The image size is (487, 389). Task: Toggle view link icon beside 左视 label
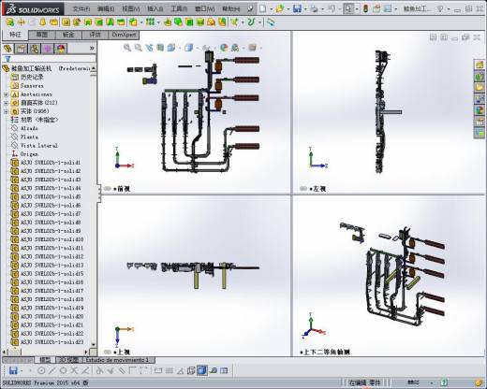point(303,189)
